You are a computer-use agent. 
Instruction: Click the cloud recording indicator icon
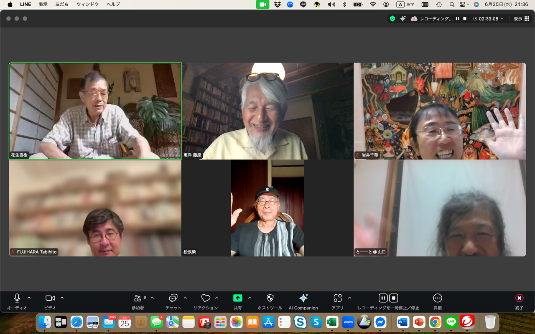414,18
